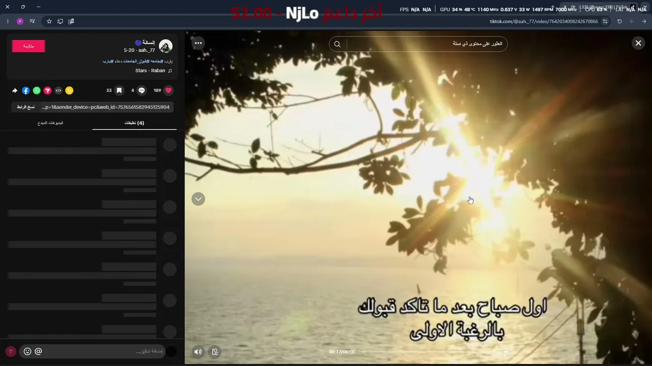652x366 pixels.
Task: Open comments via the speech bubble icon
Action: point(142,90)
